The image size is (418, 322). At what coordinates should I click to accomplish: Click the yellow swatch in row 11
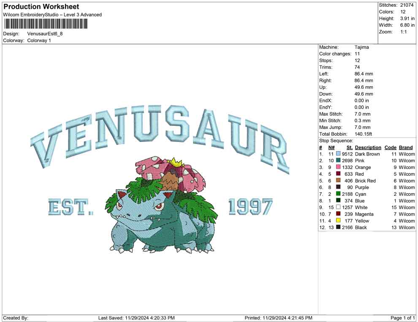[338, 220]
